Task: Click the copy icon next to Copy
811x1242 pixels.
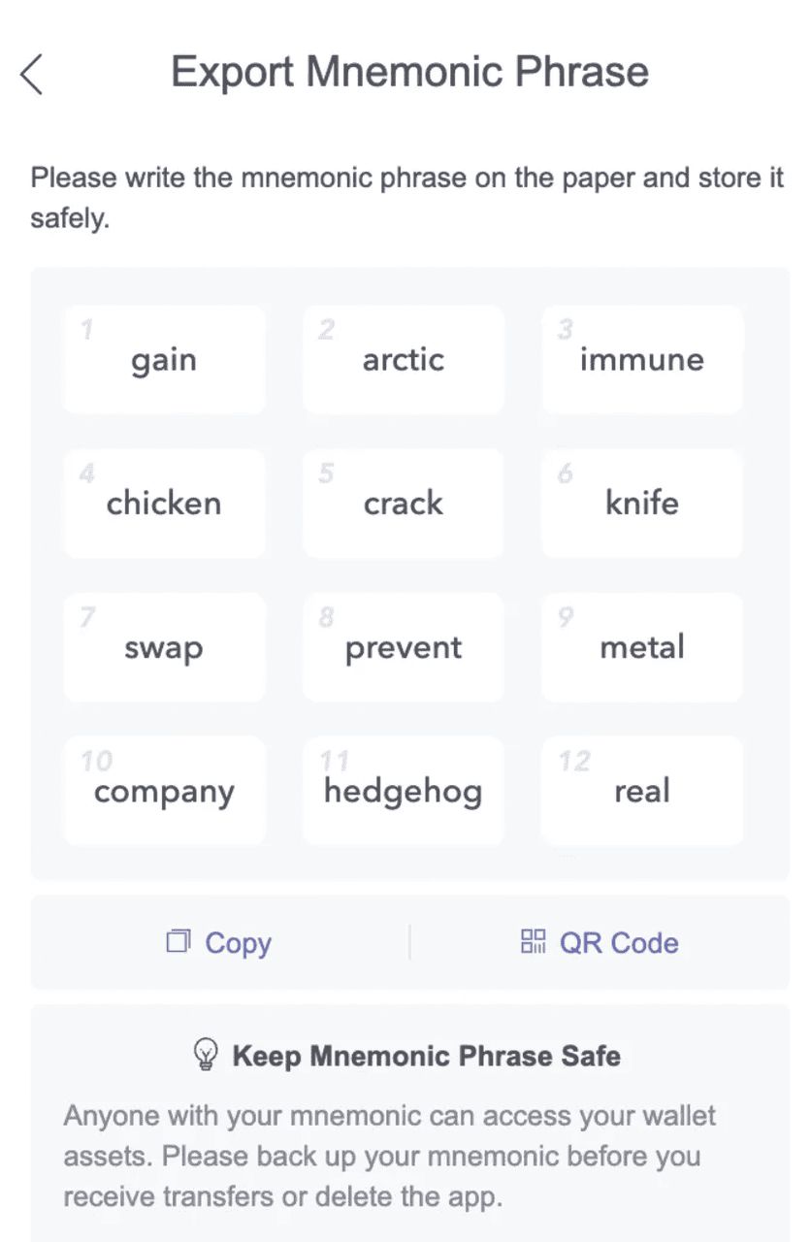Action: coord(178,942)
